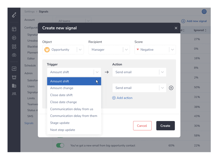The image size is (218, 160).
Task: Click the Create button
Action: point(166,126)
